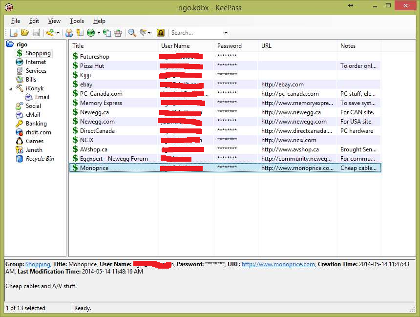The width and height of the screenshot is (420, 317).
Task: Open the Help menu
Action: point(99,21)
